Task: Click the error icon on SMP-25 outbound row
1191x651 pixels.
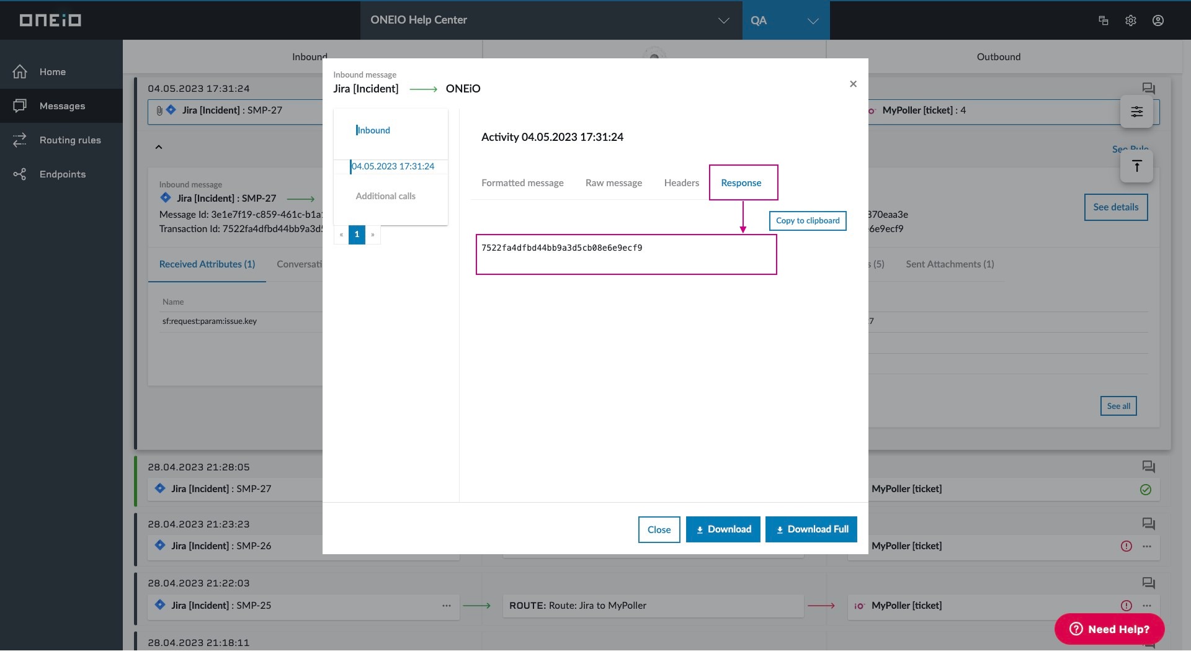Action: click(x=1126, y=606)
